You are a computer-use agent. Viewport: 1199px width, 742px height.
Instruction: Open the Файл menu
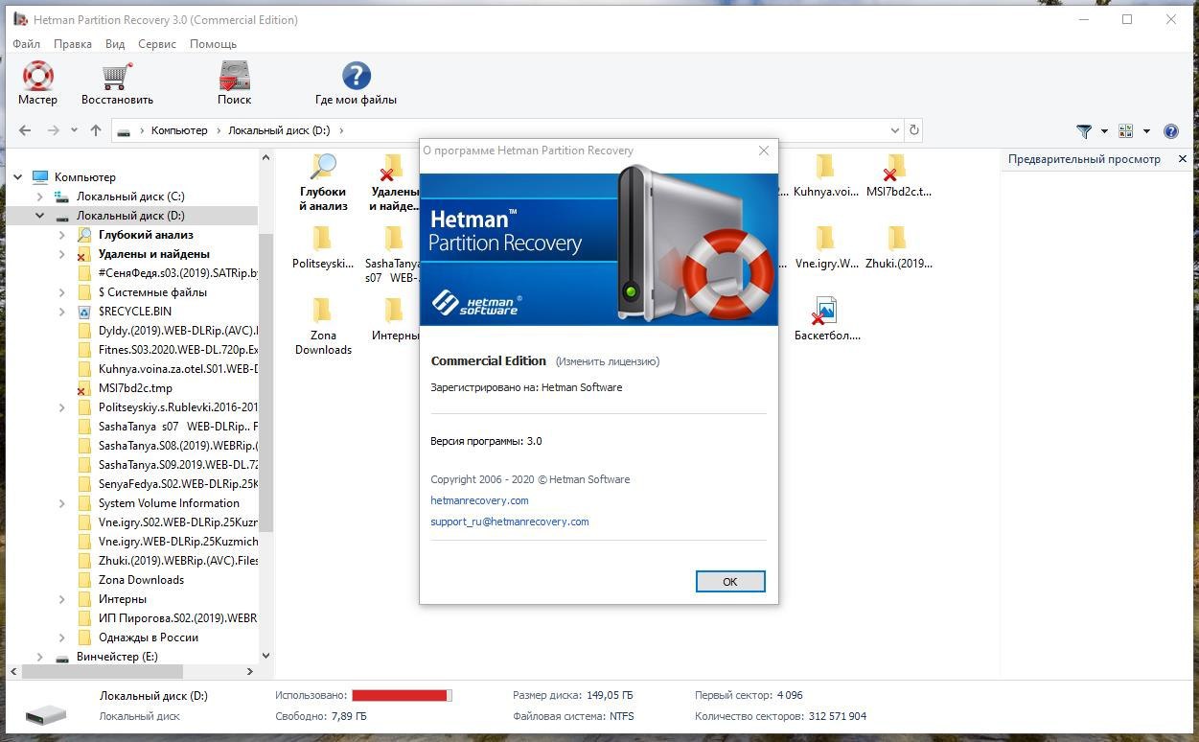pos(27,44)
